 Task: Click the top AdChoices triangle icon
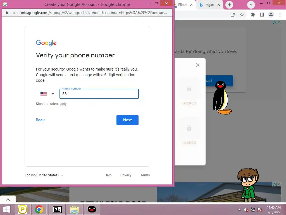pyautogui.click(x=274, y=22)
